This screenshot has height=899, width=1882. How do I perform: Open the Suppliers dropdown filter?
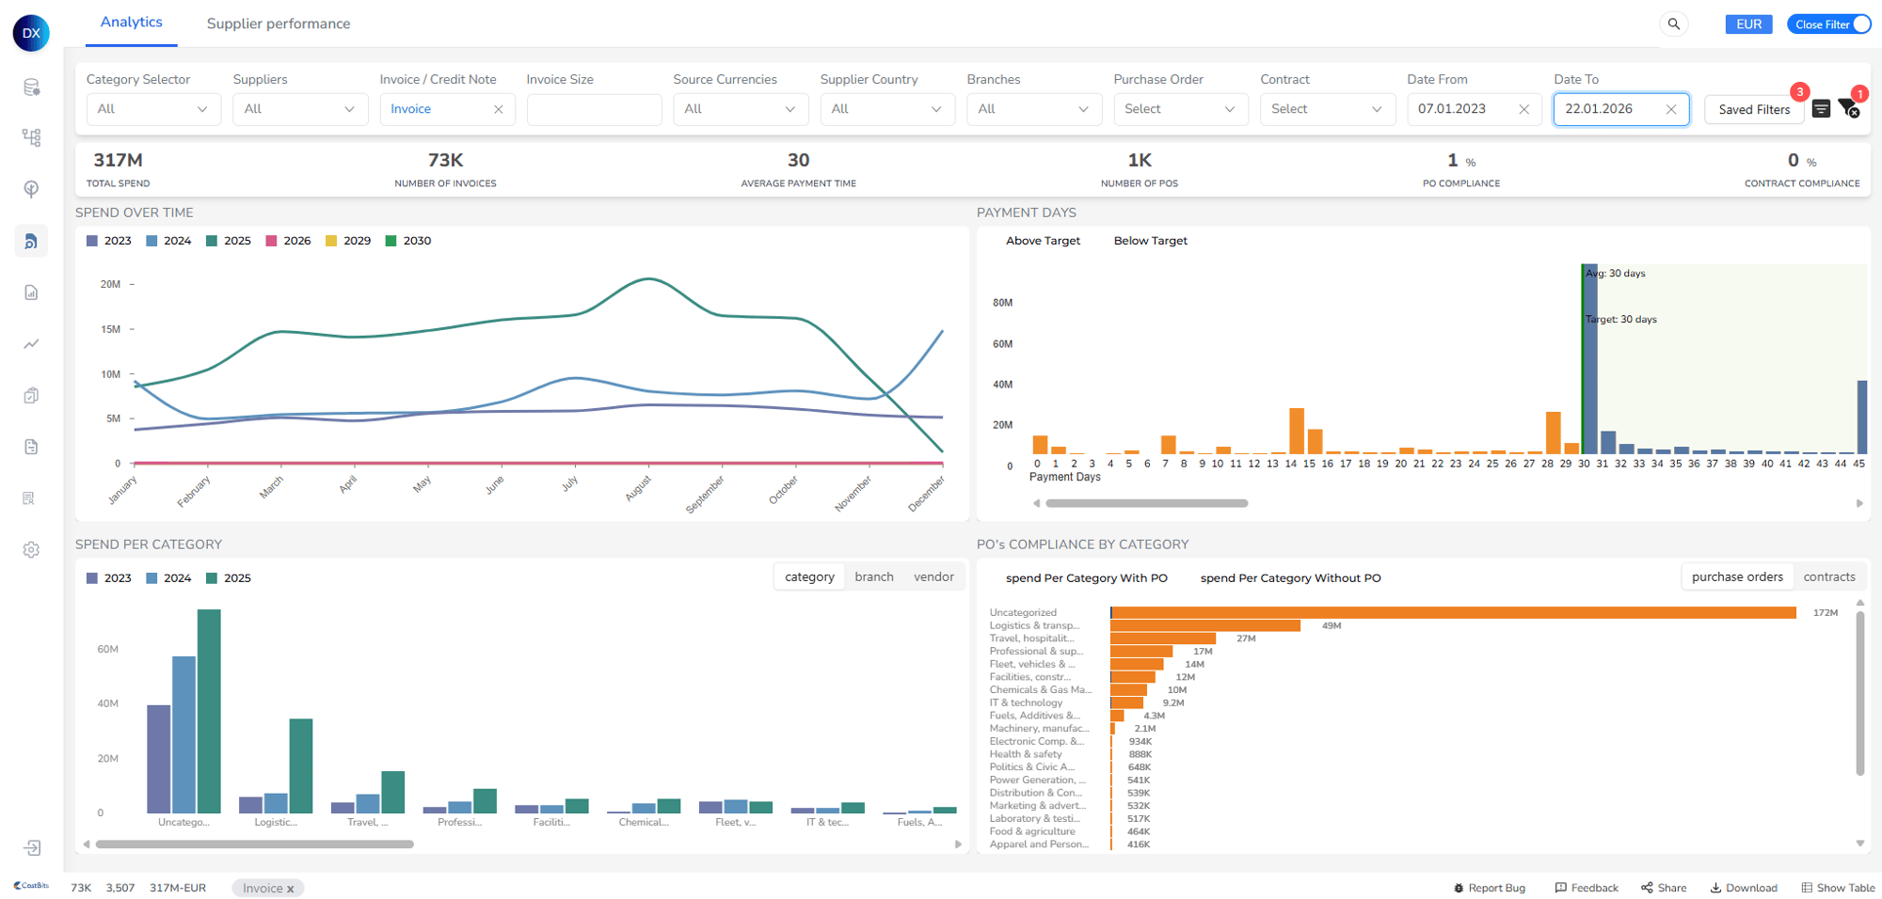[x=299, y=109]
